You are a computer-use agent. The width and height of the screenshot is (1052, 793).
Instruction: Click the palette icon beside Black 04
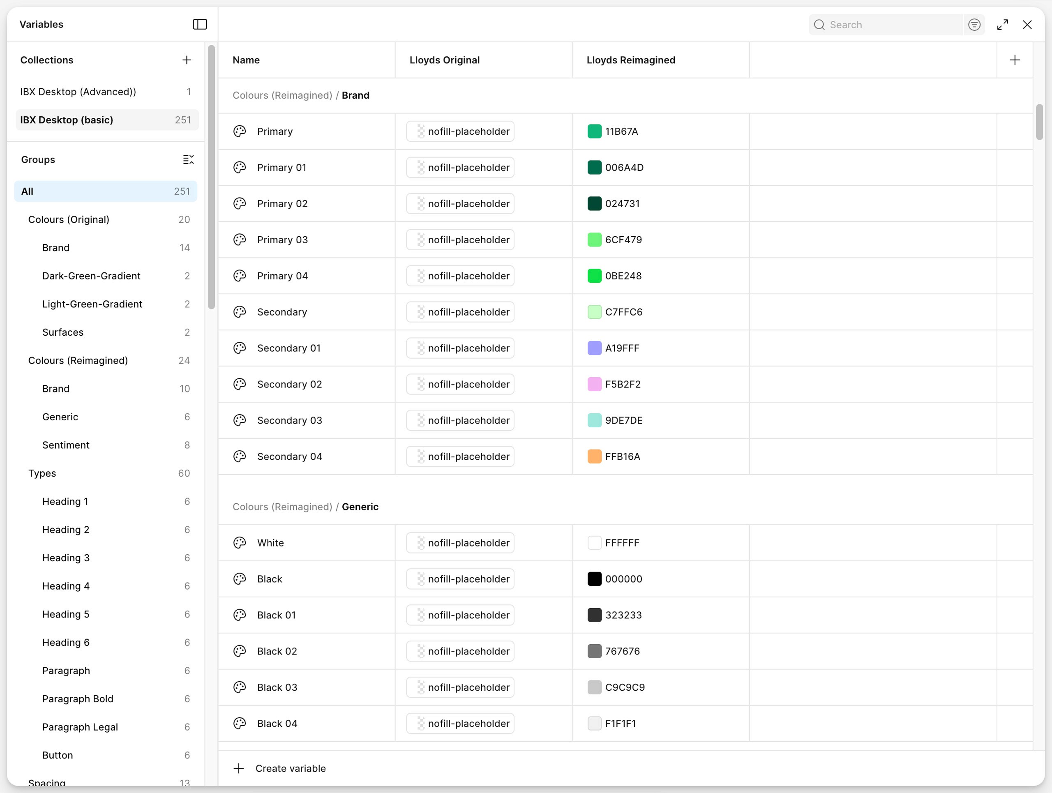coord(240,723)
